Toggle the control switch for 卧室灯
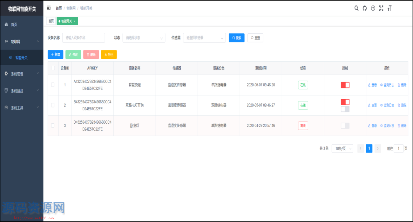 (345, 126)
